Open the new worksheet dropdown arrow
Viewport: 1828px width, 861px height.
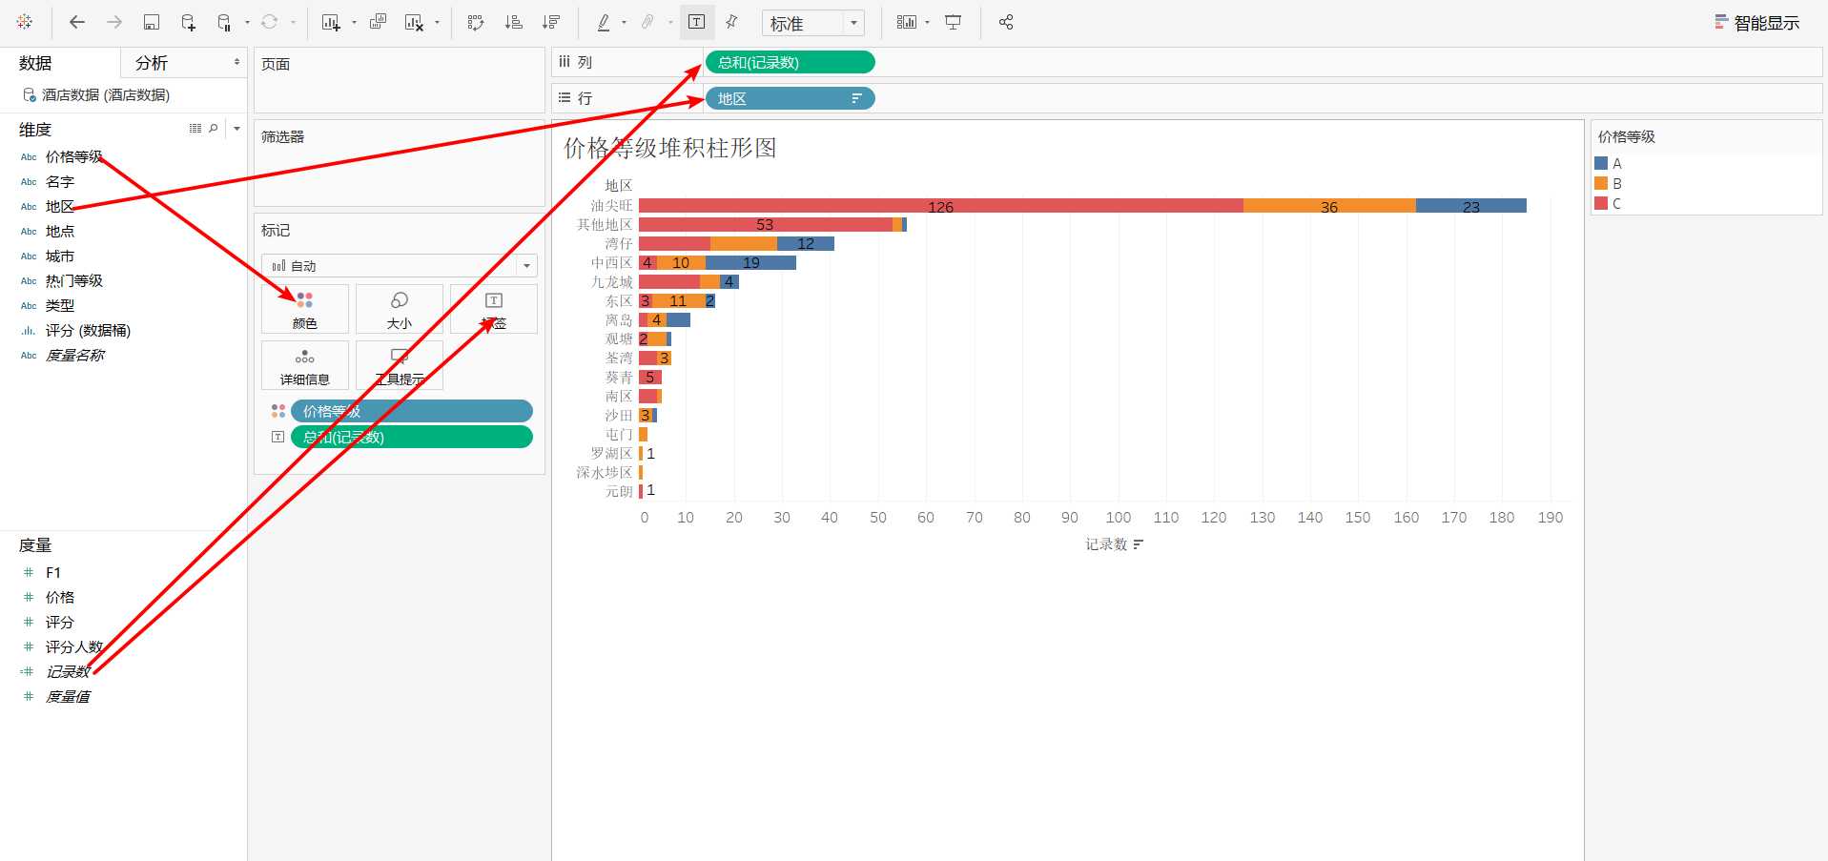click(354, 22)
